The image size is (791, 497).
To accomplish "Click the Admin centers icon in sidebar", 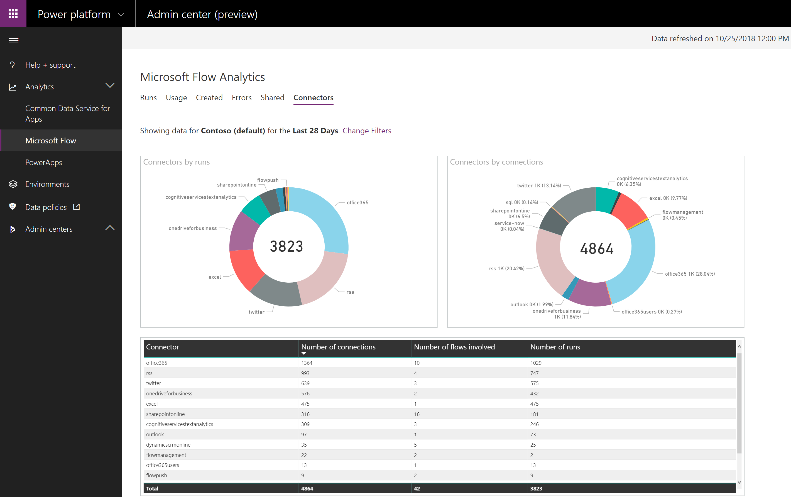I will [x=13, y=229].
